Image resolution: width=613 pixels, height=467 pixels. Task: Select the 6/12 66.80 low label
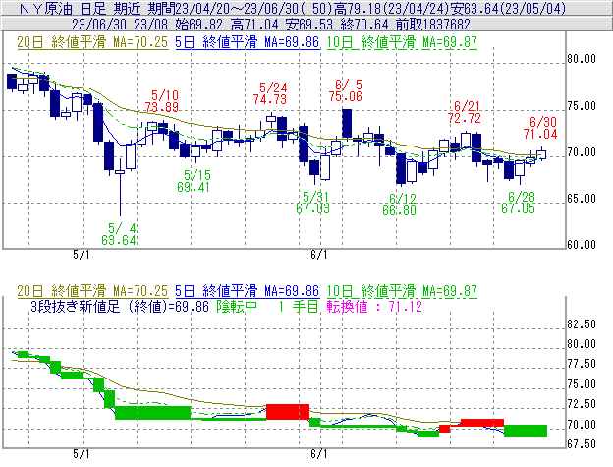pyautogui.click(x=399, y=204)
